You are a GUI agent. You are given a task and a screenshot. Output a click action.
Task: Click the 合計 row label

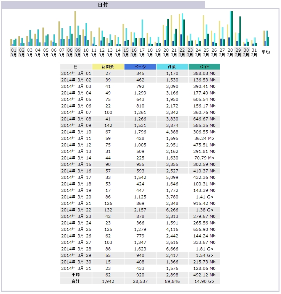[76, 281]
